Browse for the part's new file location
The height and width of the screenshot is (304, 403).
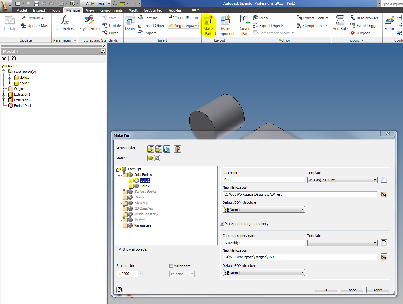[384, 194]
